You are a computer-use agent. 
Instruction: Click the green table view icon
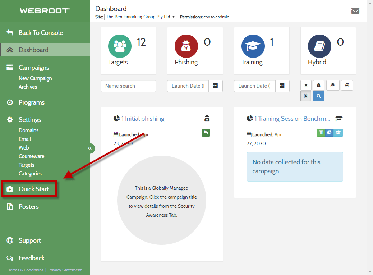321,133
